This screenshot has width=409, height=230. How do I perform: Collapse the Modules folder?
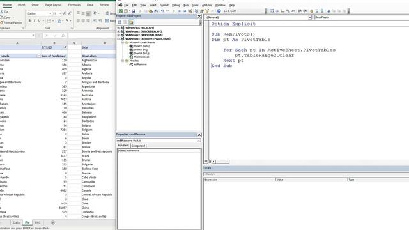coord(123,61)
